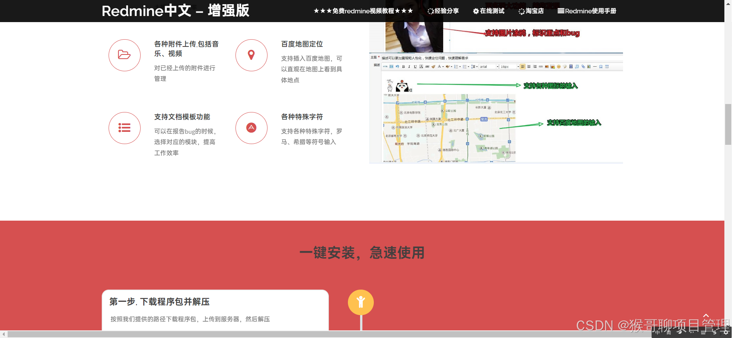
Task: Click the 支持文档模板功能 heading
Action: pyautogui.click(x=182, y=117)
